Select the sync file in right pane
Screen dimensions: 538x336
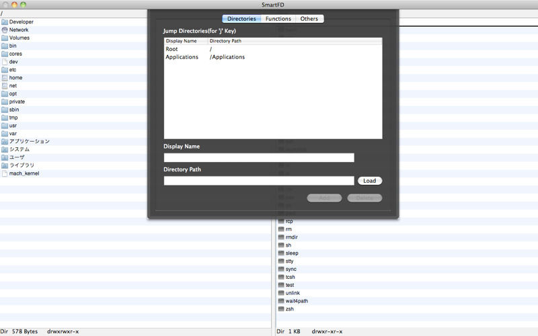(x=291, y=269)
